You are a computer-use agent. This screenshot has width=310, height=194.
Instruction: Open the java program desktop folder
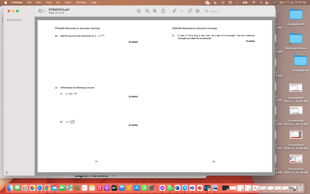pyautogui.click(x=300, y=61)
